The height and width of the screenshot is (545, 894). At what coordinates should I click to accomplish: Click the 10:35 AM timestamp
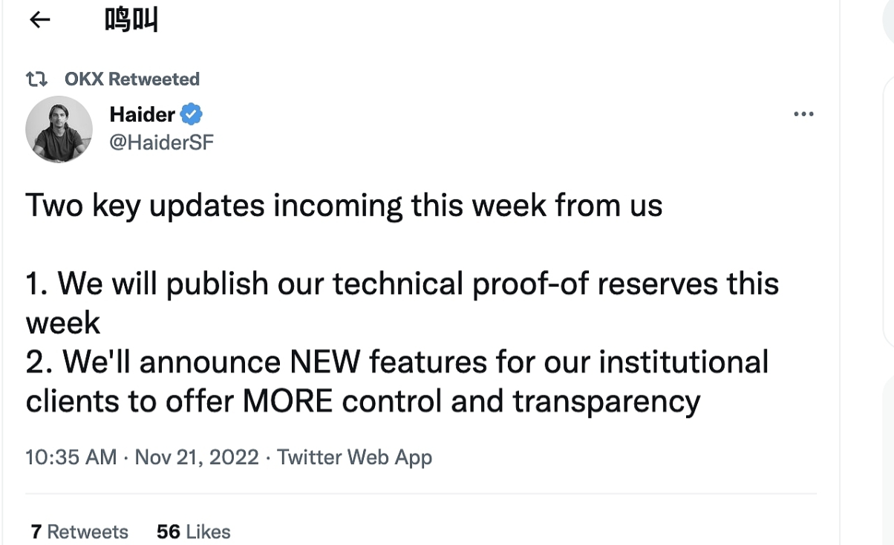coord(71,457)
